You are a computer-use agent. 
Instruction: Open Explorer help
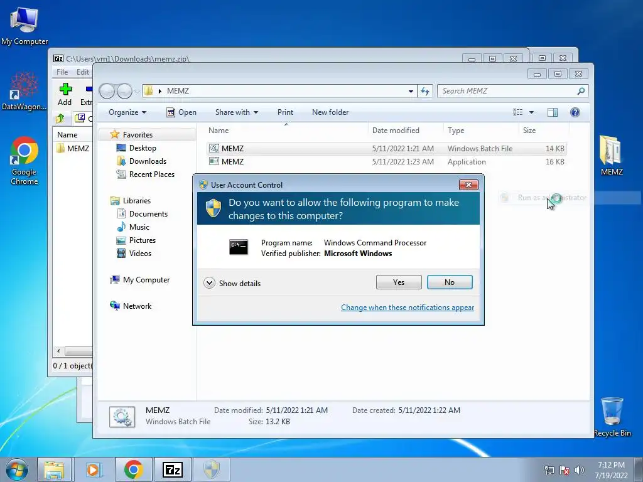click(575, 112)
